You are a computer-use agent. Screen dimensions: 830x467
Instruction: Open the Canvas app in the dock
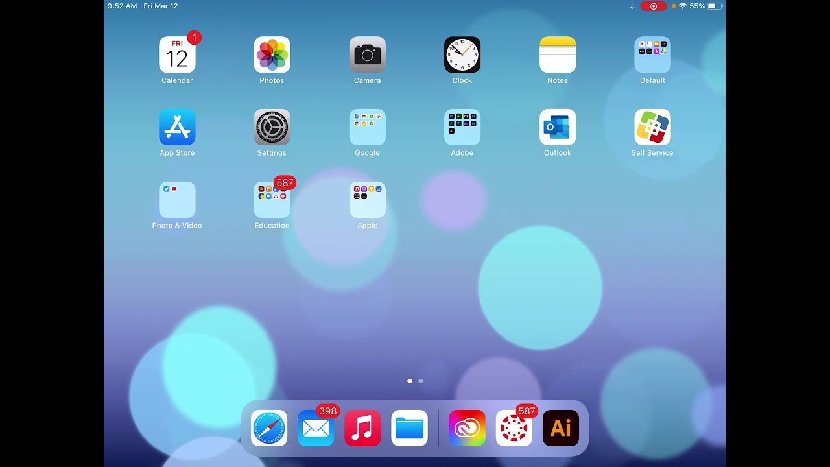(514, 428)
